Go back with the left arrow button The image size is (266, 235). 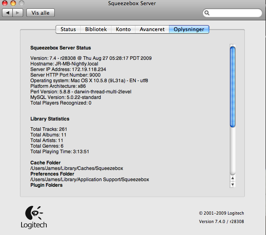pyautogui.click(x=8, y=13)
